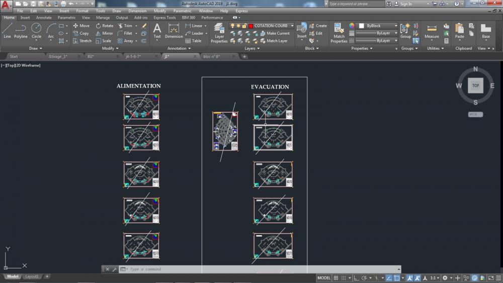Click Sign In in the title bar
The height and width of the screenshot is (283, 503).
[x=405, y=4]
